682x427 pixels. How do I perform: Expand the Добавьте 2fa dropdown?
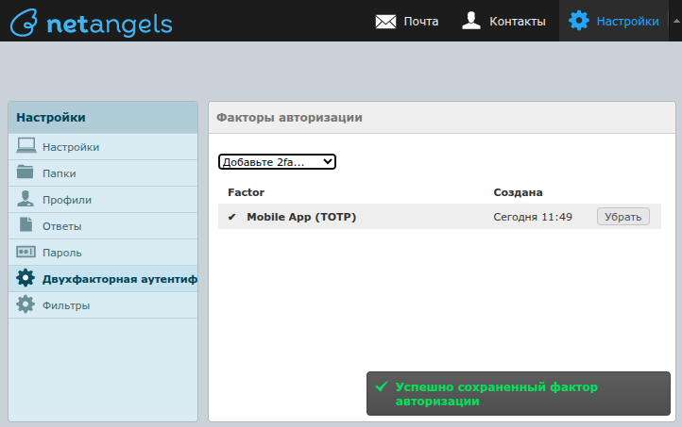coord(277,162)
